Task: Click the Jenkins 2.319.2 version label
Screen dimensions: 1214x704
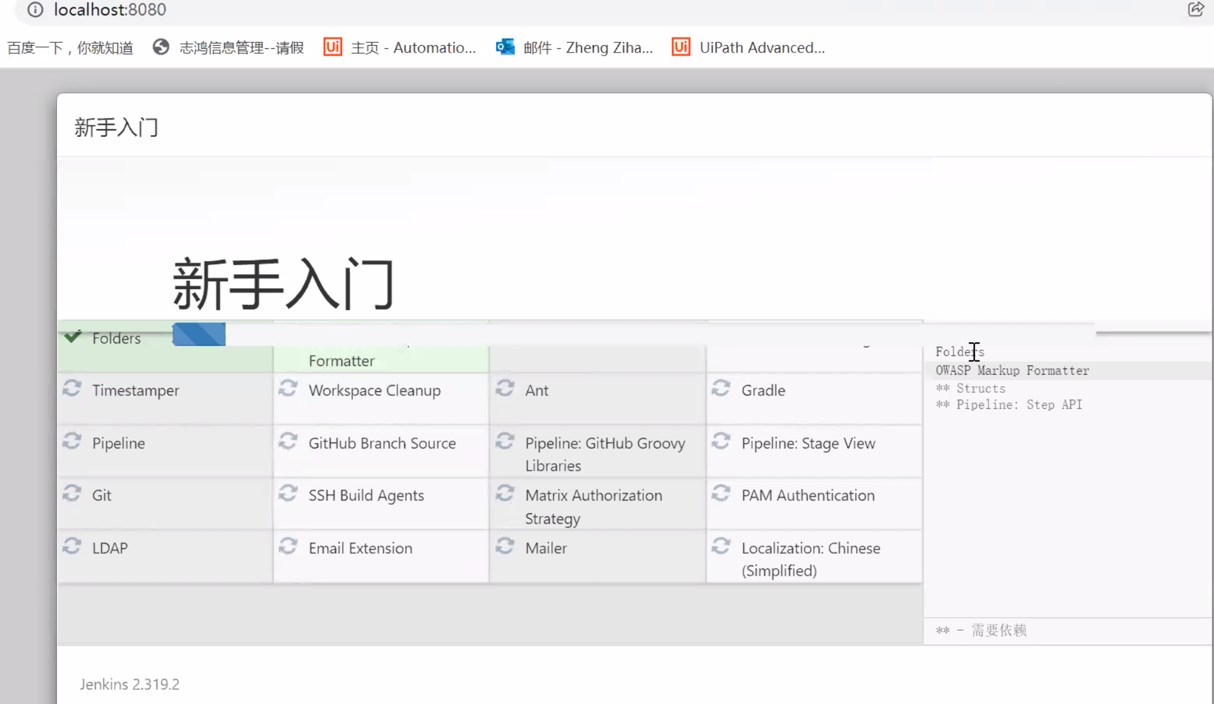Action: coord(129,684)
